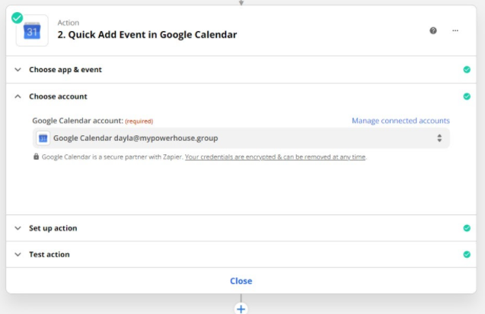Click the plus icon to add step
The image size is (485, 314).
point(241,309)
